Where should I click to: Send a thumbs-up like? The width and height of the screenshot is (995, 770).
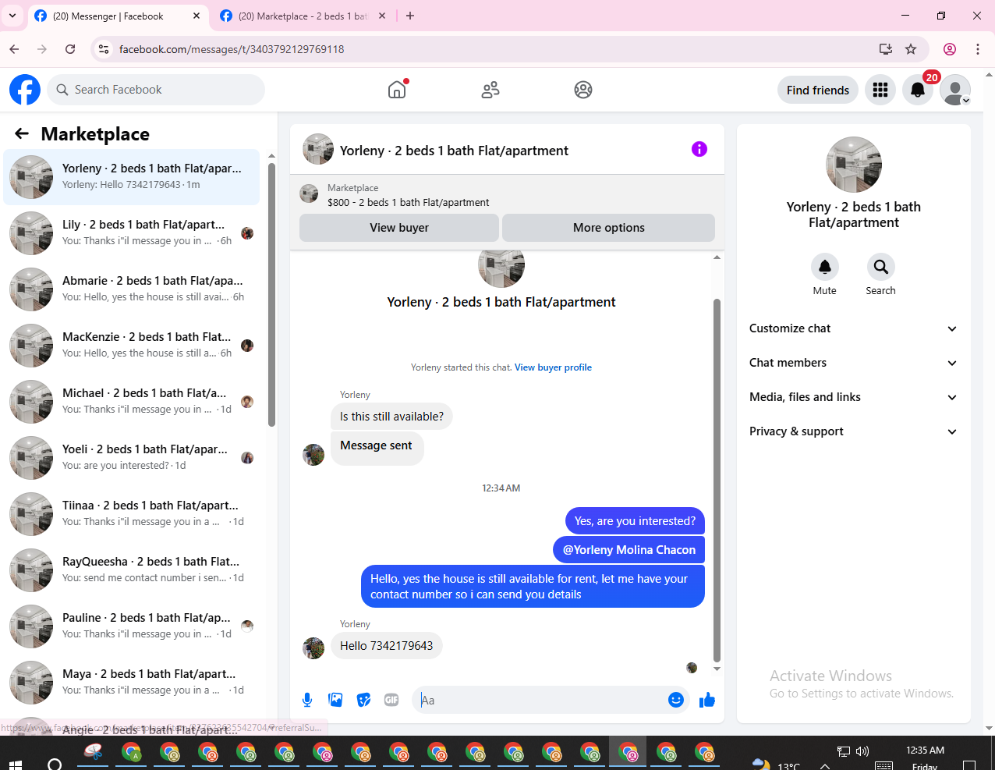[x=707, y=700]
